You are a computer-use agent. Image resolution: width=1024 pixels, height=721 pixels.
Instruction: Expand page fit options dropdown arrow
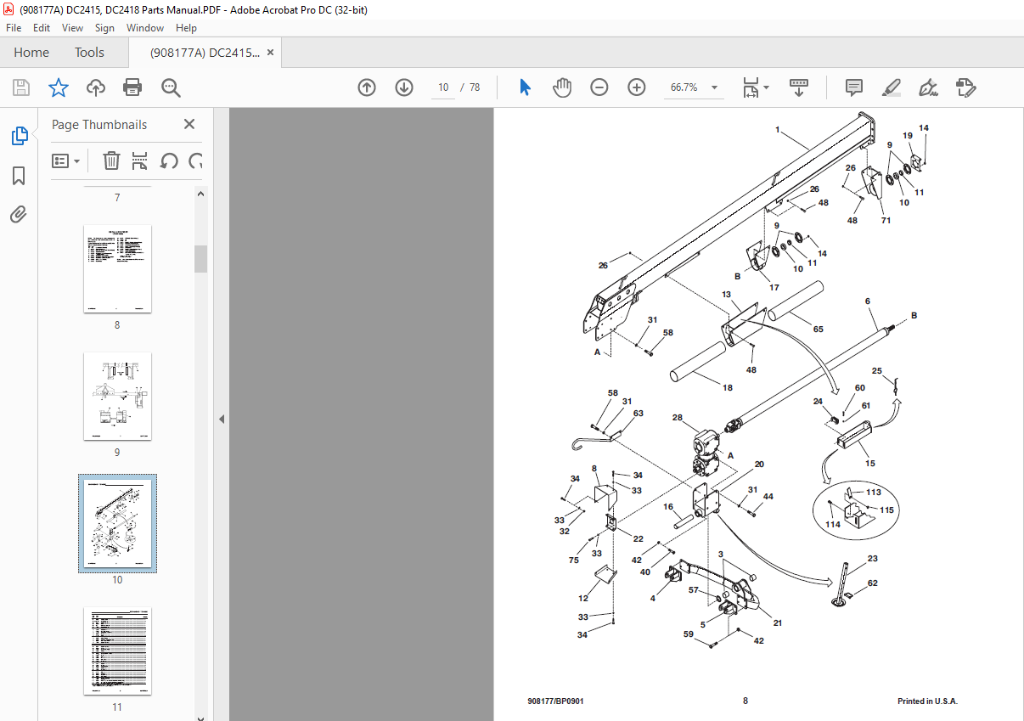pyautogui.click(x=766, y=87)
